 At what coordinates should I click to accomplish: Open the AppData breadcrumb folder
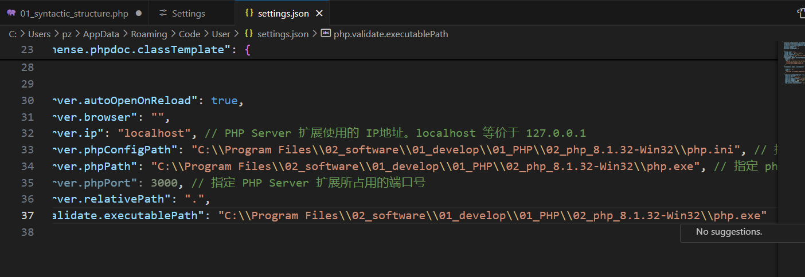click(101, 34)
